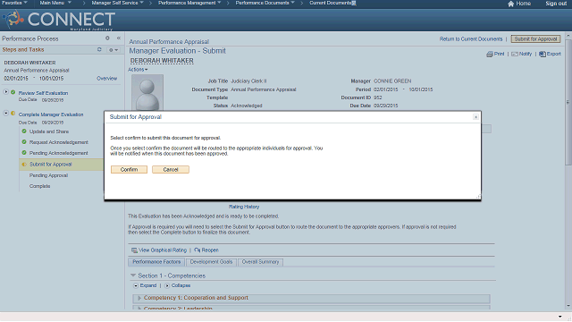Open the Favorites dropdown menu

[x=14, y=3]
